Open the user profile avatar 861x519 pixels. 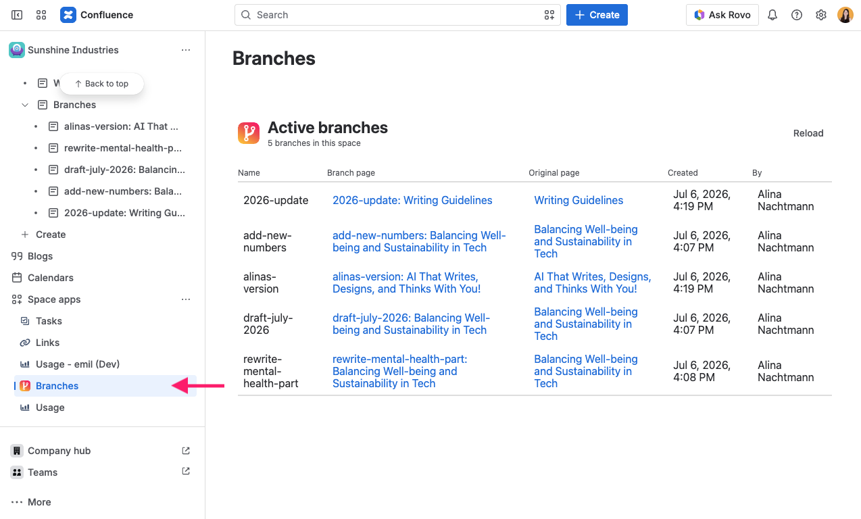(845, 15)
